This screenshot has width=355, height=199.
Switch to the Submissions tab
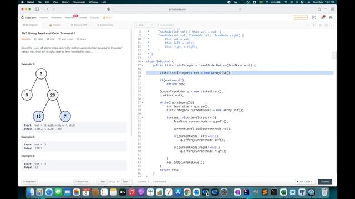pos(105,25)
